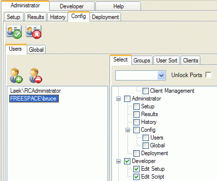Click the Edit Script tree label
Image resolution: width=217 pixels, height=181 pixels.
(x=153, y=177)
